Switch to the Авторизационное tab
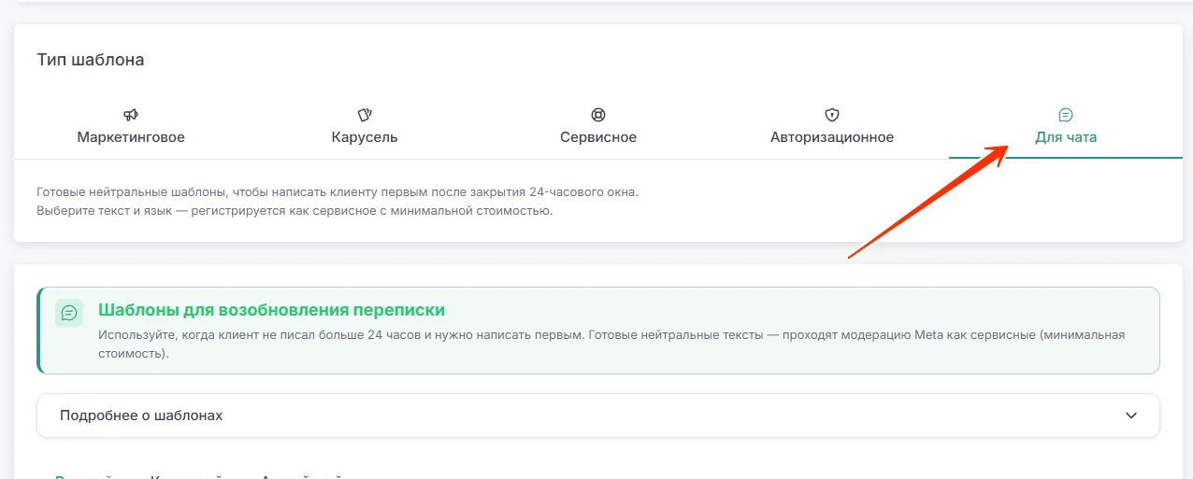Screen dimensions: 1193x479 pyautogui.click(x=832, y=127)
